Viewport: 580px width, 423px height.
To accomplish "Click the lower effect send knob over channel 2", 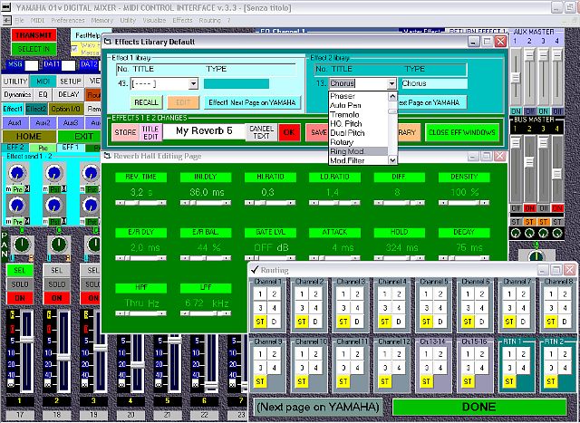I will click(x=54, y=205).
